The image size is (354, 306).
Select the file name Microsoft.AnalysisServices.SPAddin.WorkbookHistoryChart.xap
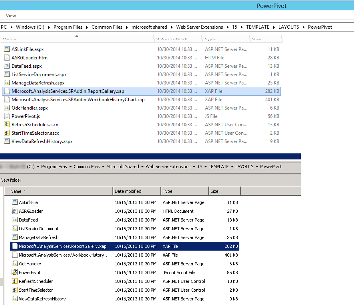pos(78,100)
